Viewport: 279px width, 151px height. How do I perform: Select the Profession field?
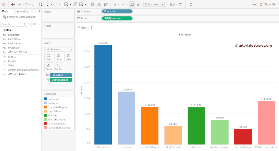(x=14, y=48)
